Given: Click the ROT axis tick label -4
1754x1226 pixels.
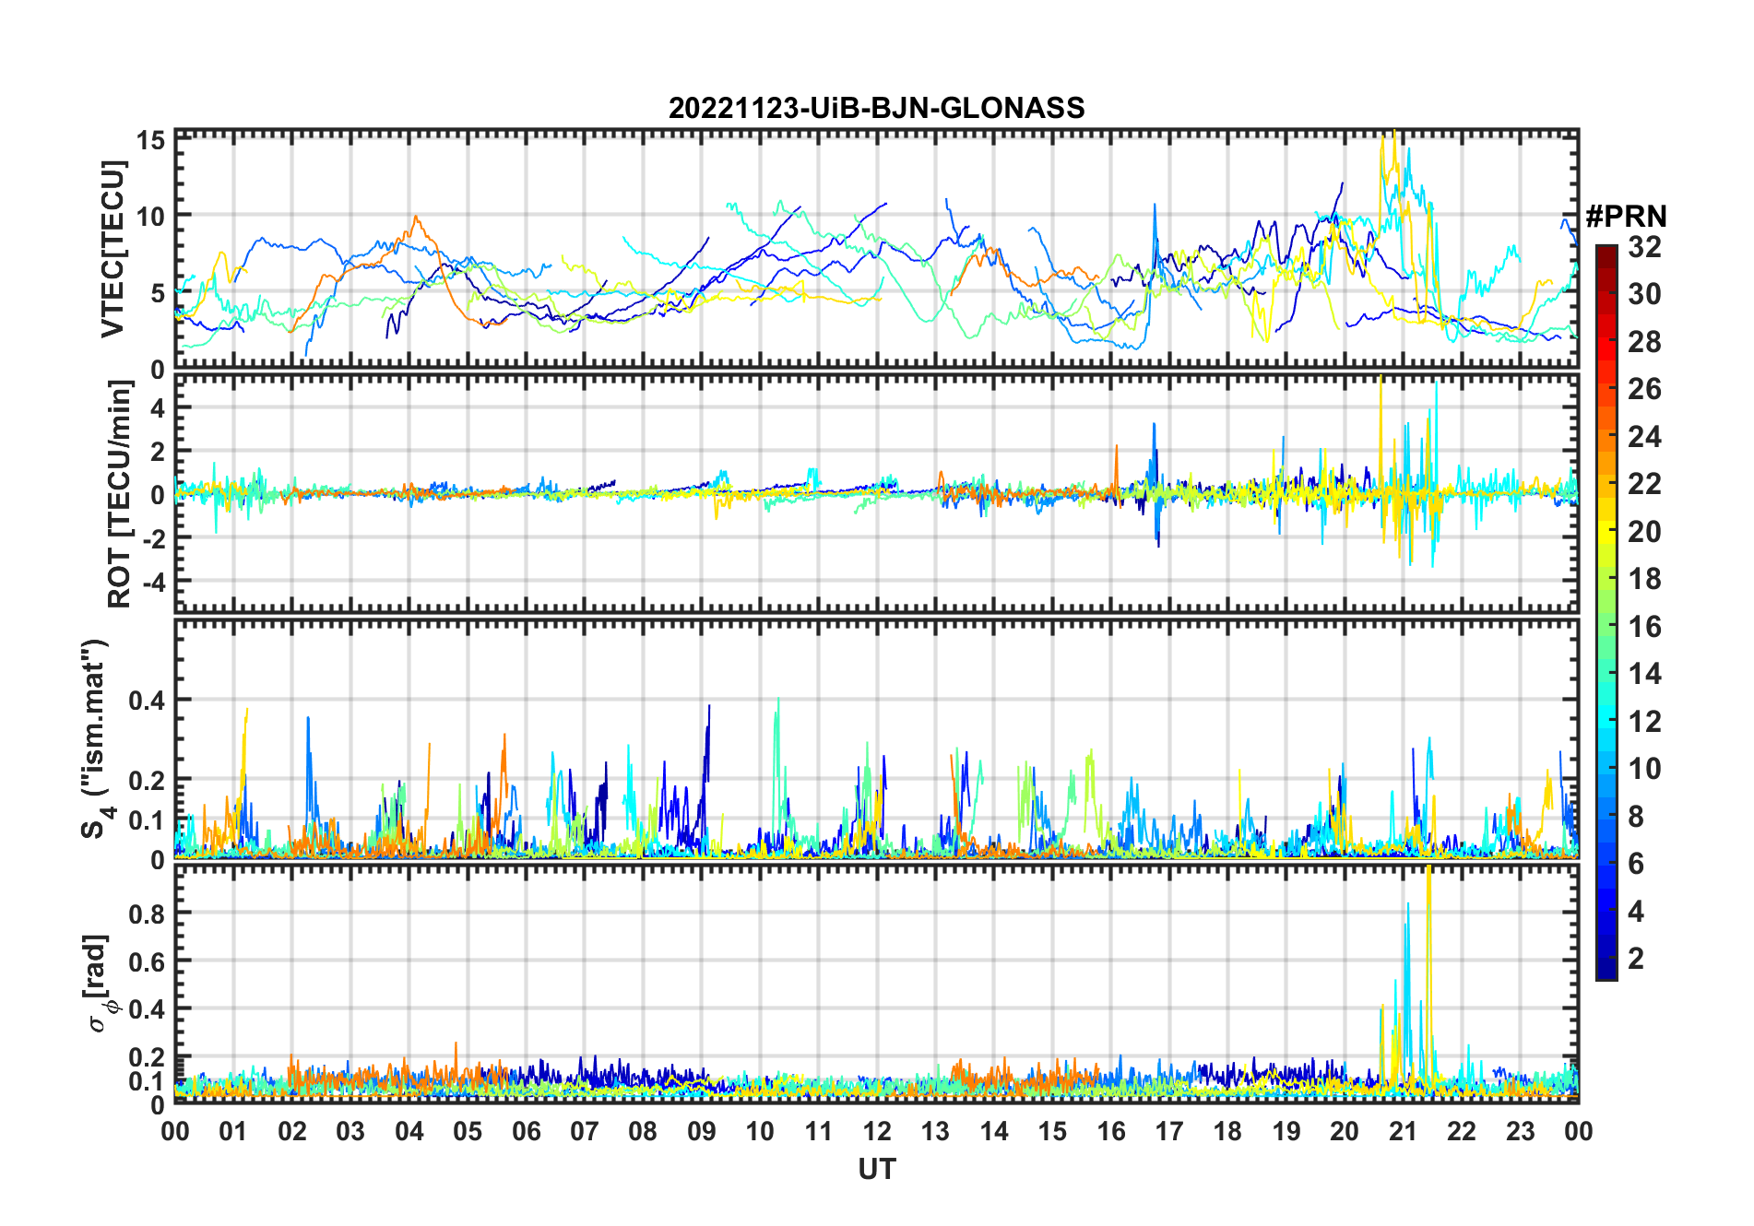Looking at the screenshot, I should click(153, 582).
